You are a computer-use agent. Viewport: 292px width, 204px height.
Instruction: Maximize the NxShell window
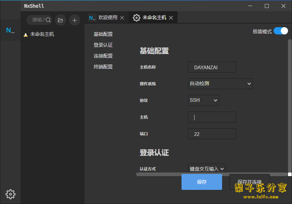[267, 6]
